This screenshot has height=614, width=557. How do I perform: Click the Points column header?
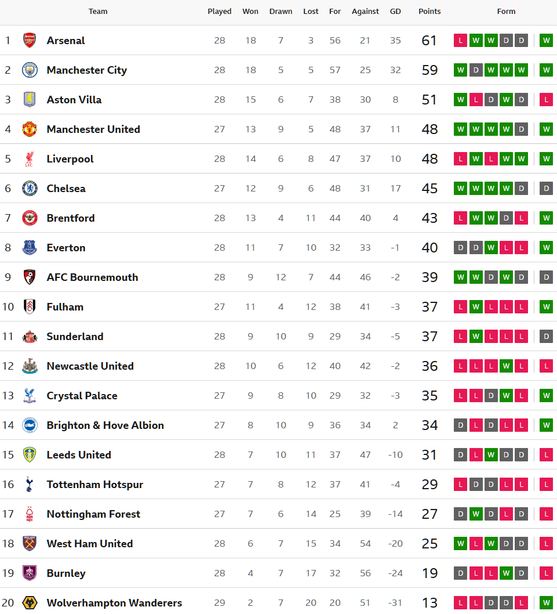[429, 12]
